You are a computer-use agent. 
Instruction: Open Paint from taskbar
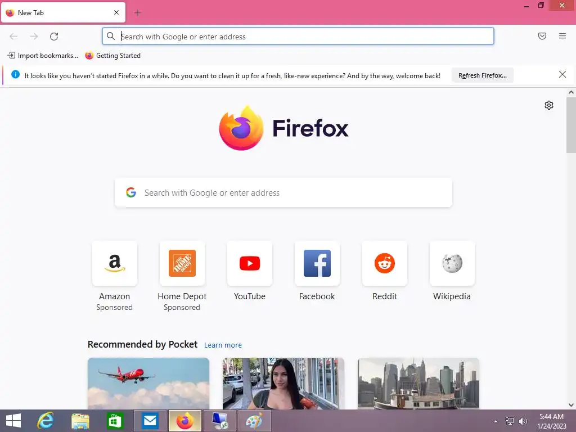tap(255, 421)
